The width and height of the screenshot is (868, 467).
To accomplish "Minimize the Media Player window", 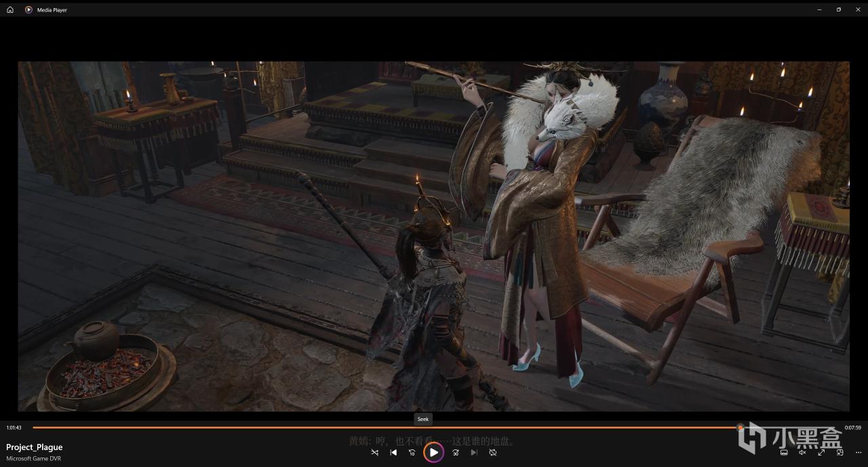I will (x=819, y=9).
